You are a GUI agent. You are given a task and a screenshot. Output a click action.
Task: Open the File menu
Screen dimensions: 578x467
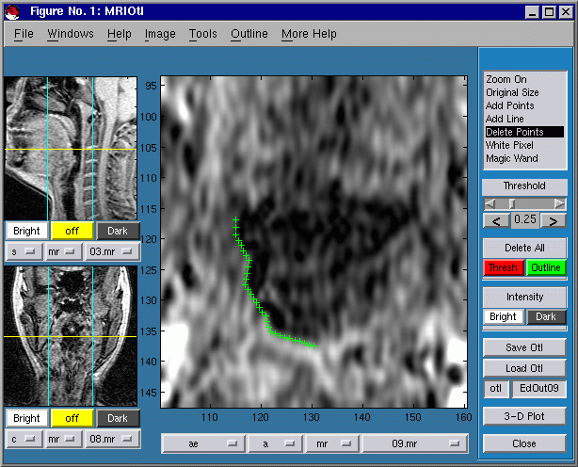pyautogui.click(x=24, y=34)
